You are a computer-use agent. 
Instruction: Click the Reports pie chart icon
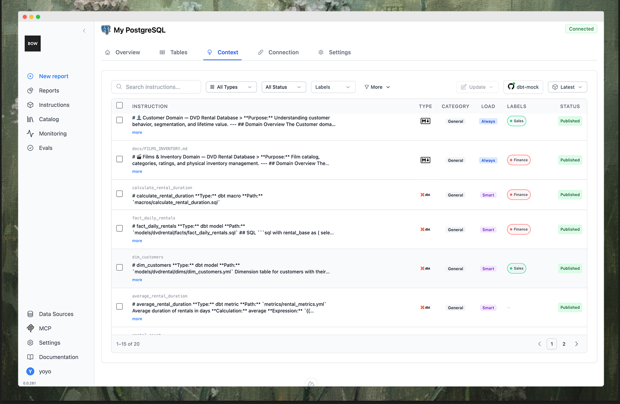point(30,91)
